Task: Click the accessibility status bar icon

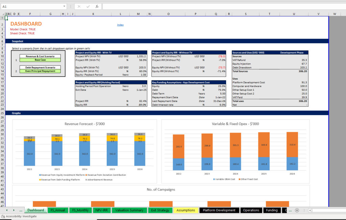Action: click(3, 217)
